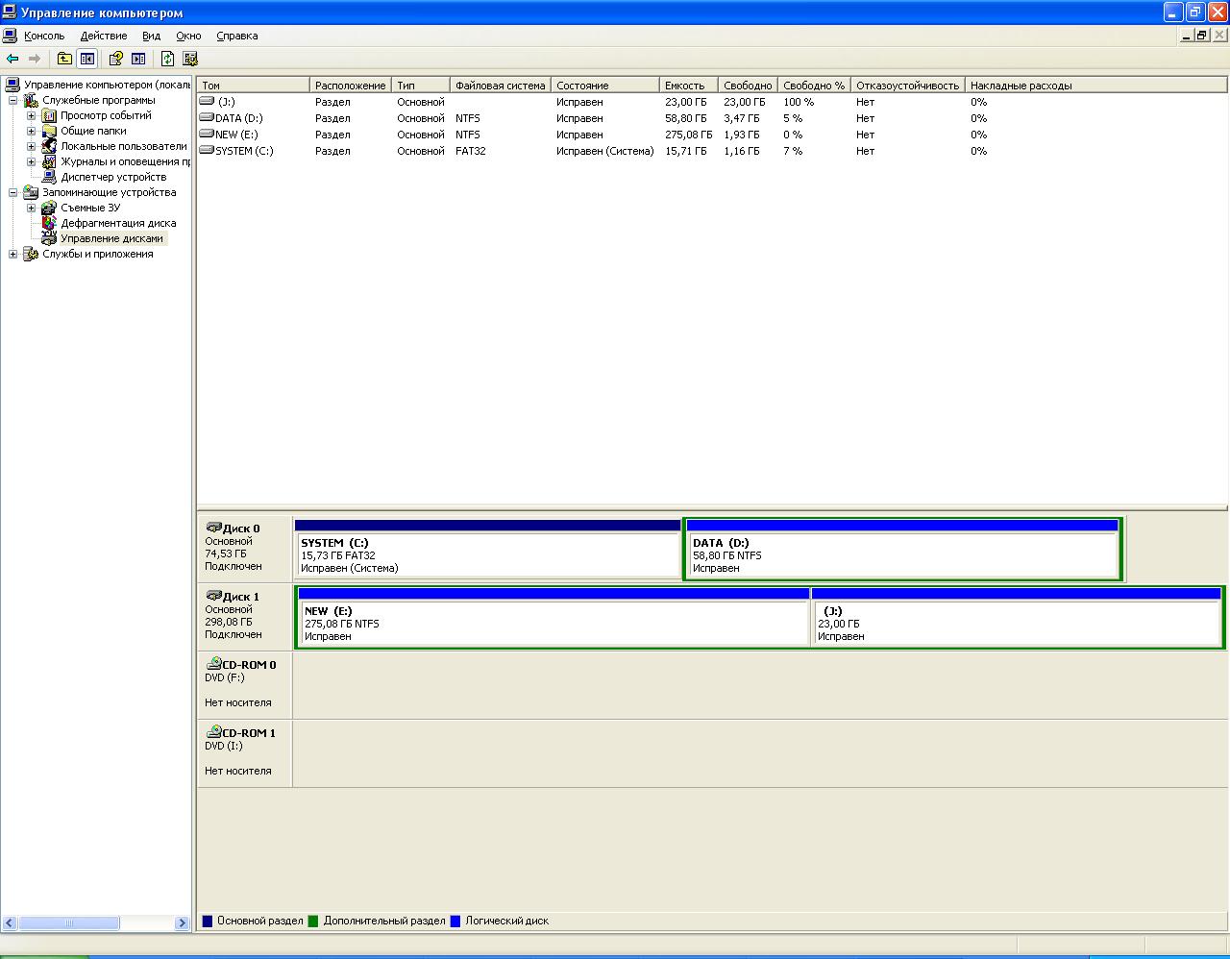Viewport: 1230px width, 959px height.
Task: Expand the Службы и приложения node
Action: coord(13,254)
